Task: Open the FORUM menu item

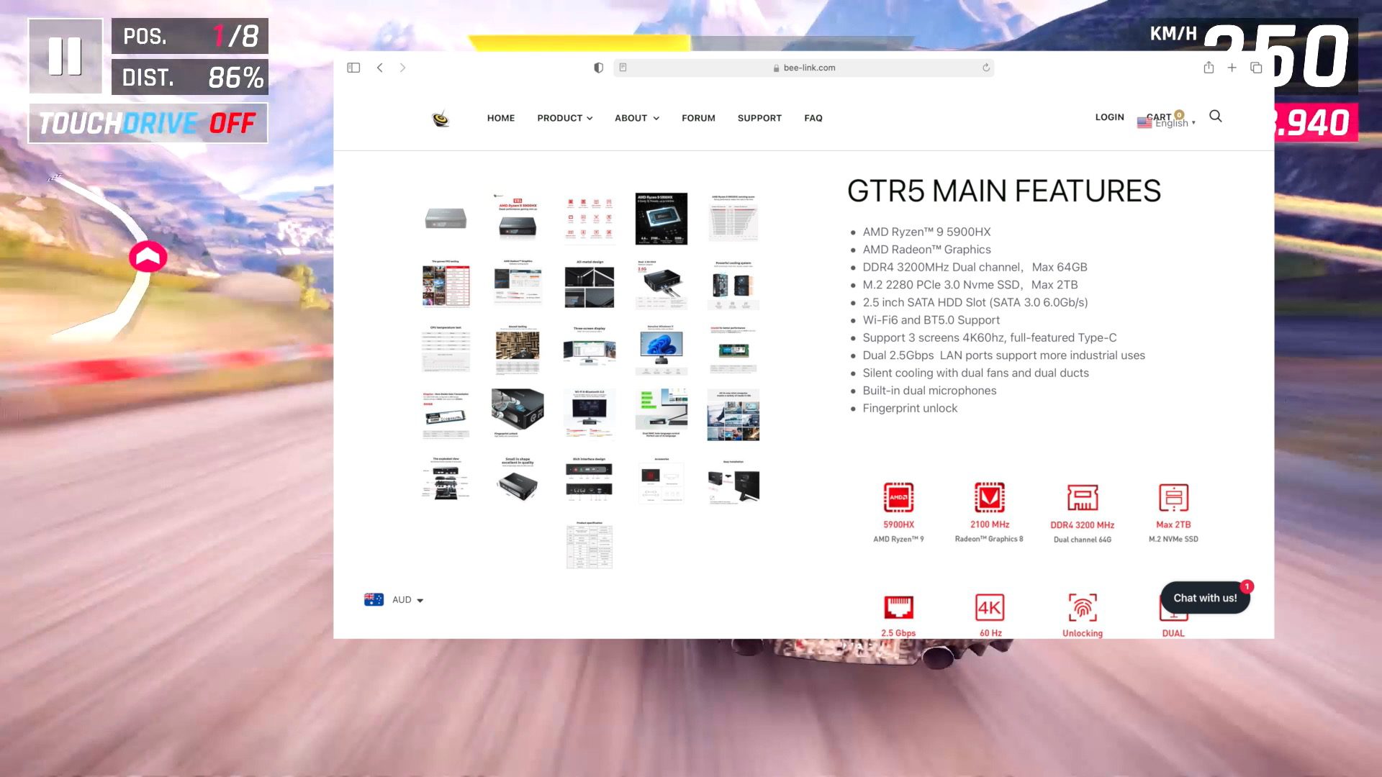Action: [698, 118]
